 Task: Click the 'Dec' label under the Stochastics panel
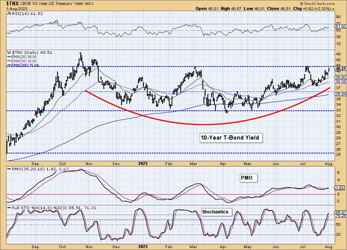point(116,247)
